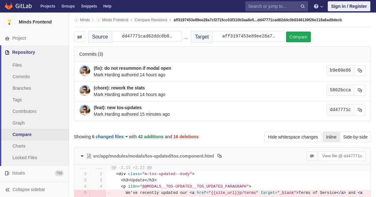Open commit '(feat): new tos-updates'

(x=118, y=108)
